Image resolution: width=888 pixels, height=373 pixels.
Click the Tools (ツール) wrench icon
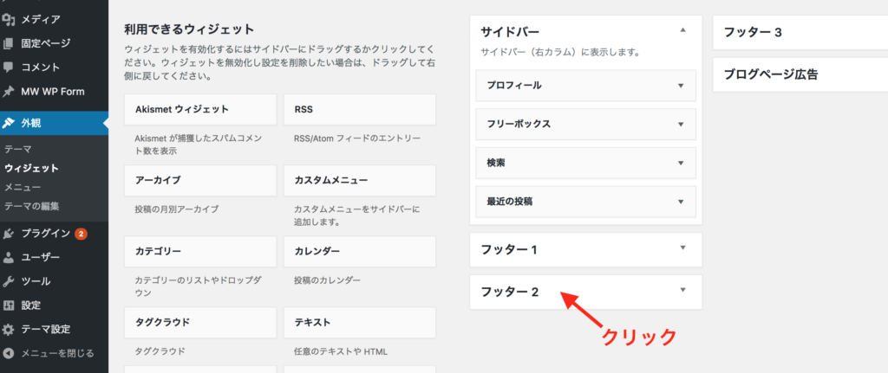(x=9, y=281)
